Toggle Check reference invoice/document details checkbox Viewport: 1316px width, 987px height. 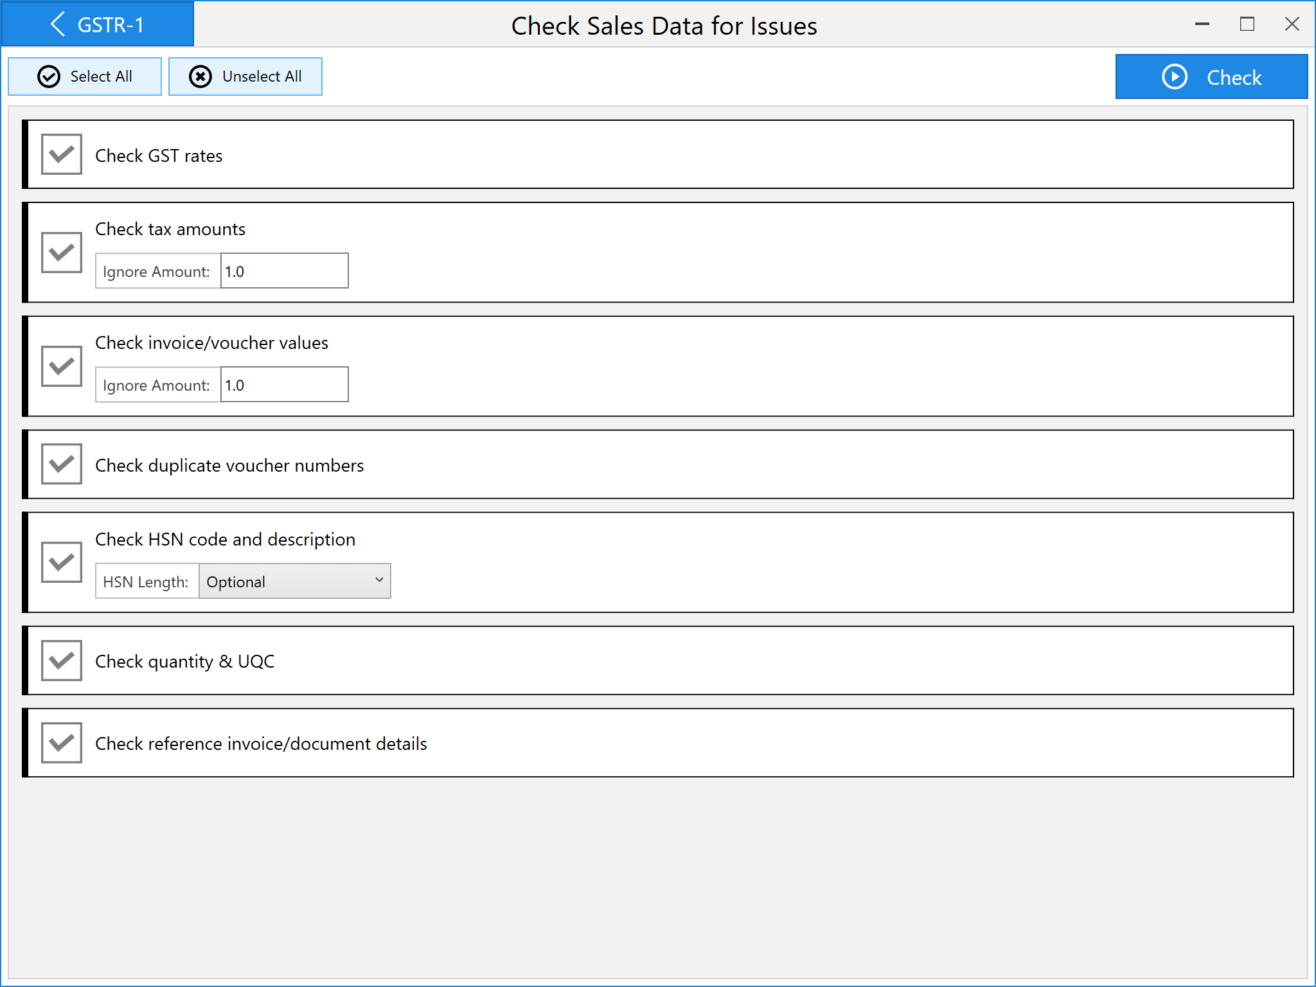pyautogui.click(x=62, y=743)
